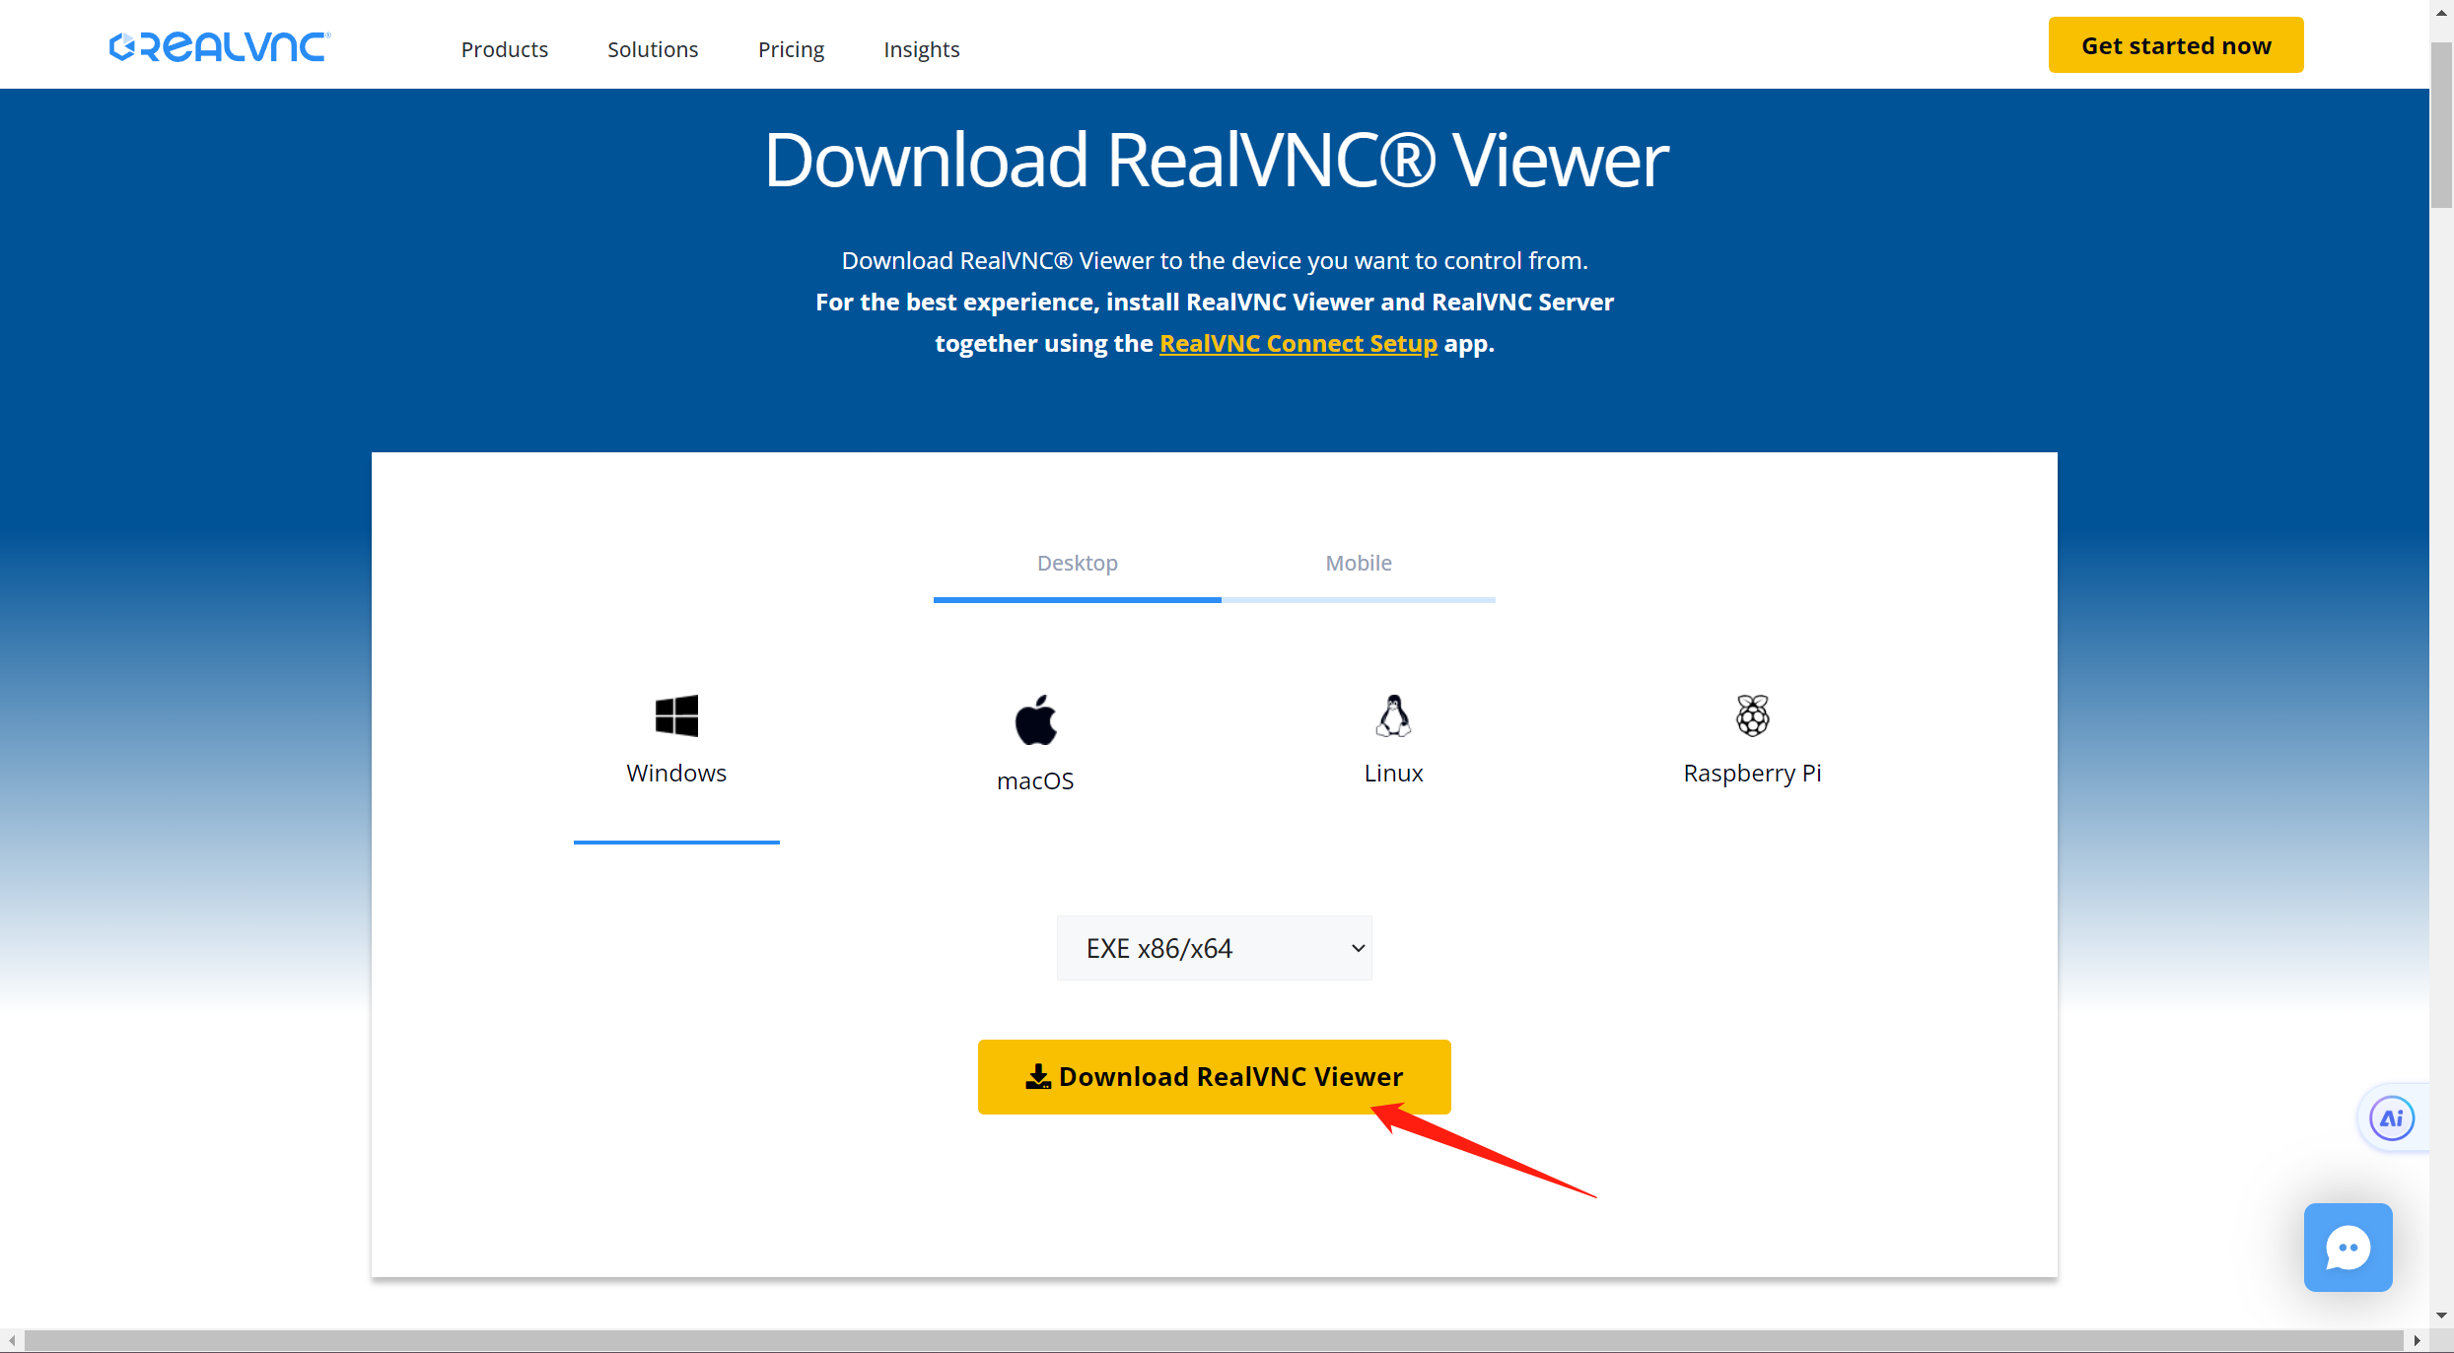This screenshot has width=2454, height=1353.
Task: Click the vertical scrollbar thumb
Action: [2441, 123]
